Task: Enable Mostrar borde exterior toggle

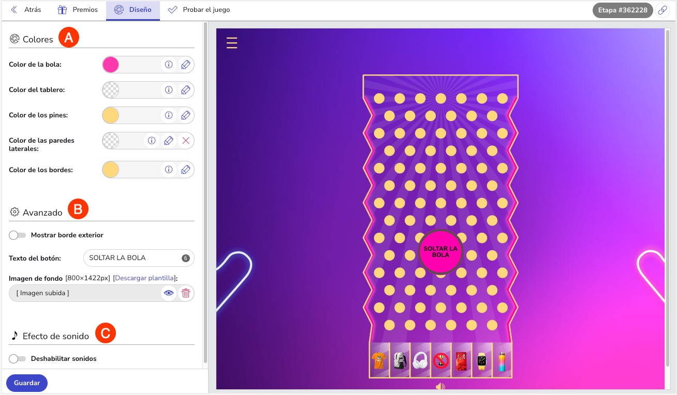Action: coord(18,235)
